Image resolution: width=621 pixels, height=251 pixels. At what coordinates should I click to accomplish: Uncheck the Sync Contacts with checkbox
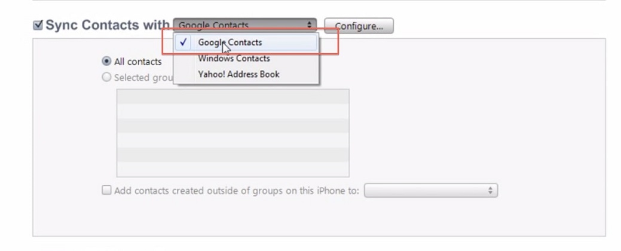coord(38,25)
